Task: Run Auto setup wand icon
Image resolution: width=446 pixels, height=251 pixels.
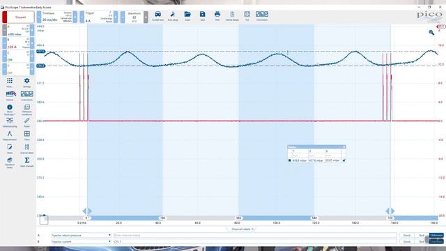Action: click(173, 16)
